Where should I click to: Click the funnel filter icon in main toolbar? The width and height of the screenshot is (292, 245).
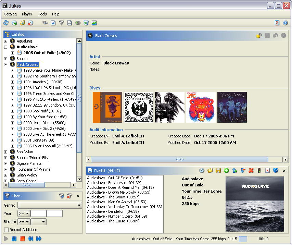point(61,23)
